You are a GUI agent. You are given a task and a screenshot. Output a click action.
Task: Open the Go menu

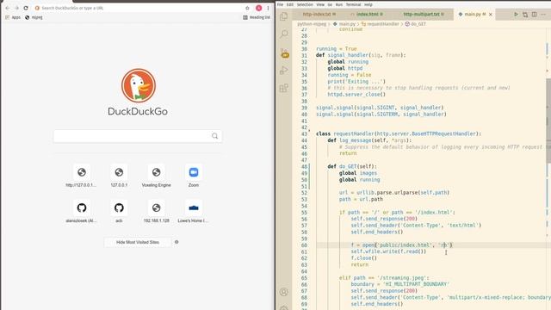330,4
